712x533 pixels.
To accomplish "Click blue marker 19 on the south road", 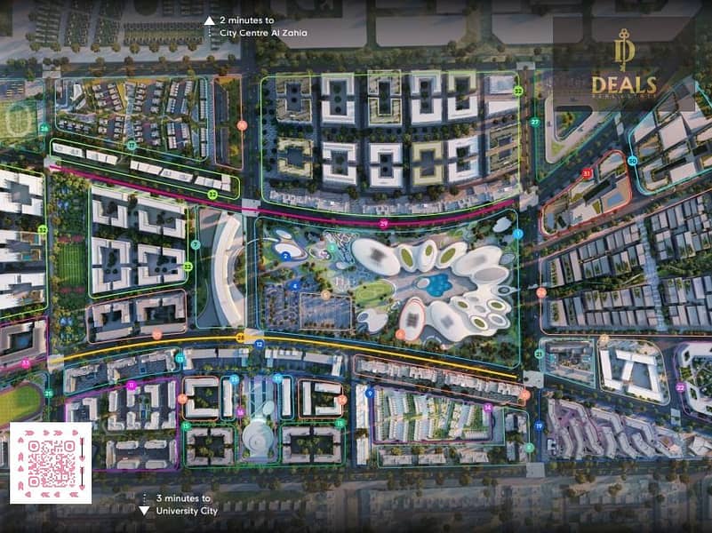I will (x=539, y=426).
